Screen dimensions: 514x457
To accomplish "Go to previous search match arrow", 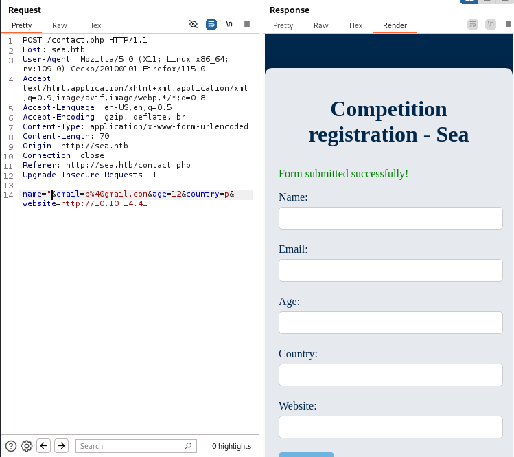I will tap(44, 446).
